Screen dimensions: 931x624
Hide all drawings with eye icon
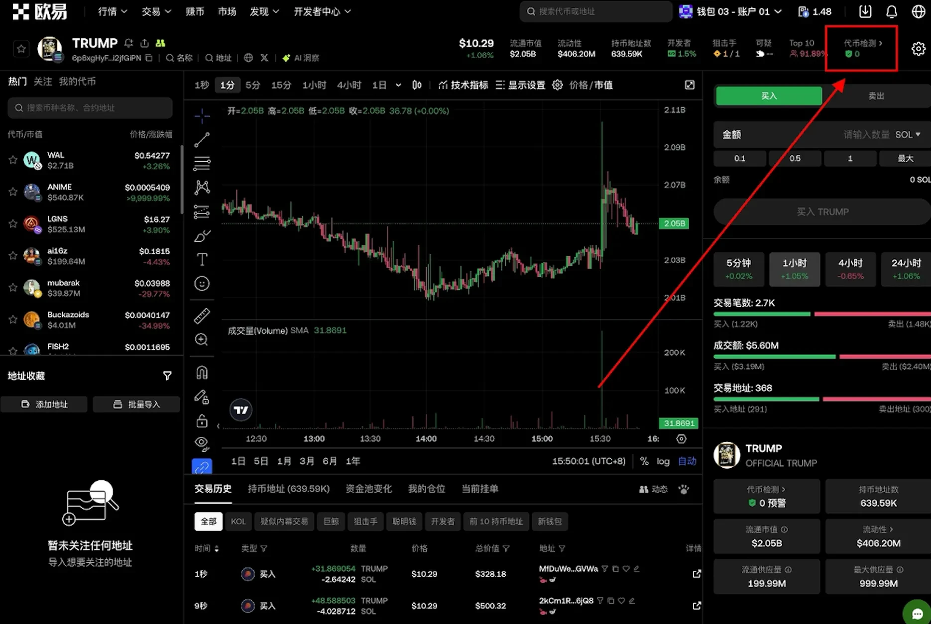click(202, 444)
